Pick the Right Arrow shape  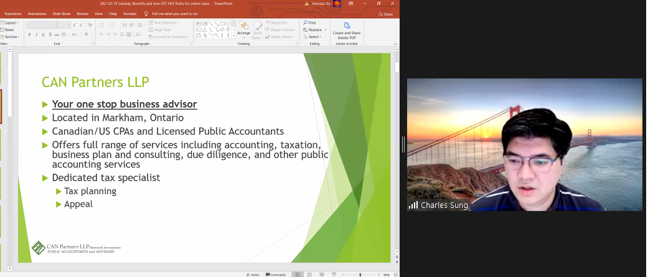point(222,30)
